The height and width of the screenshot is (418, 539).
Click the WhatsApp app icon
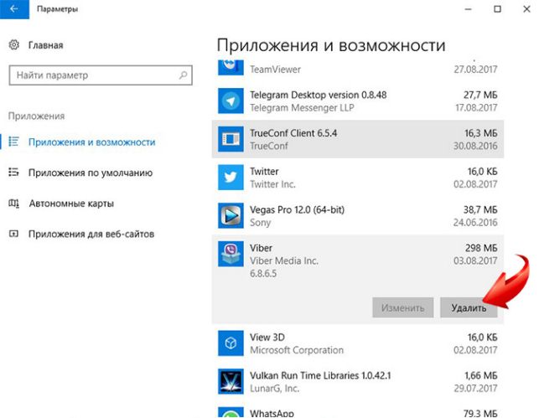(231, 412)
